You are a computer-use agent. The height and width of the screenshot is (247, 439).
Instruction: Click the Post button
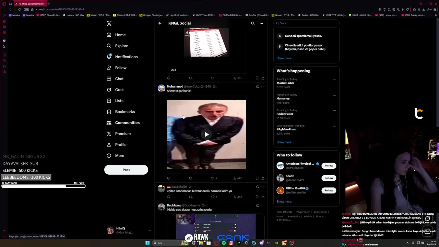point(126,169)
